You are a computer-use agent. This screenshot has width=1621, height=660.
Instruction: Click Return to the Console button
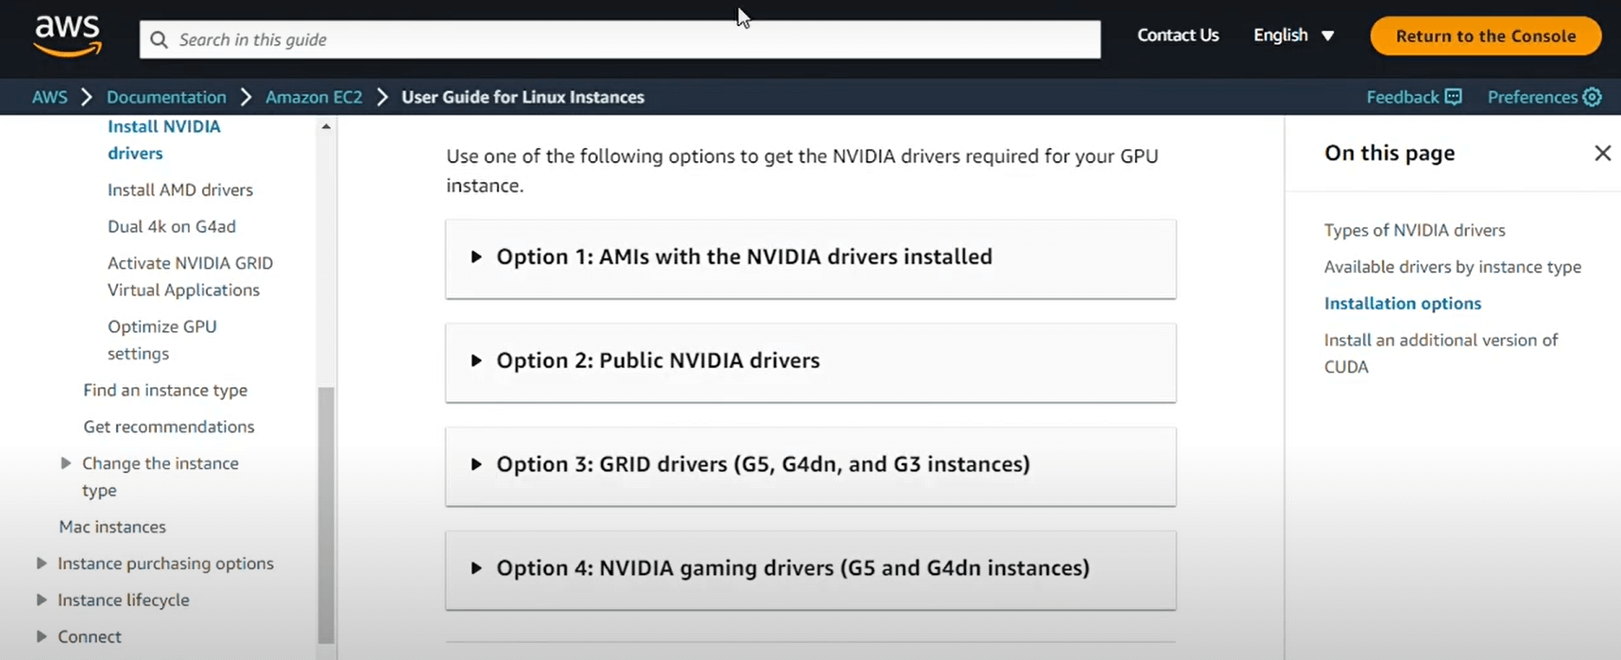[1485, 36]
